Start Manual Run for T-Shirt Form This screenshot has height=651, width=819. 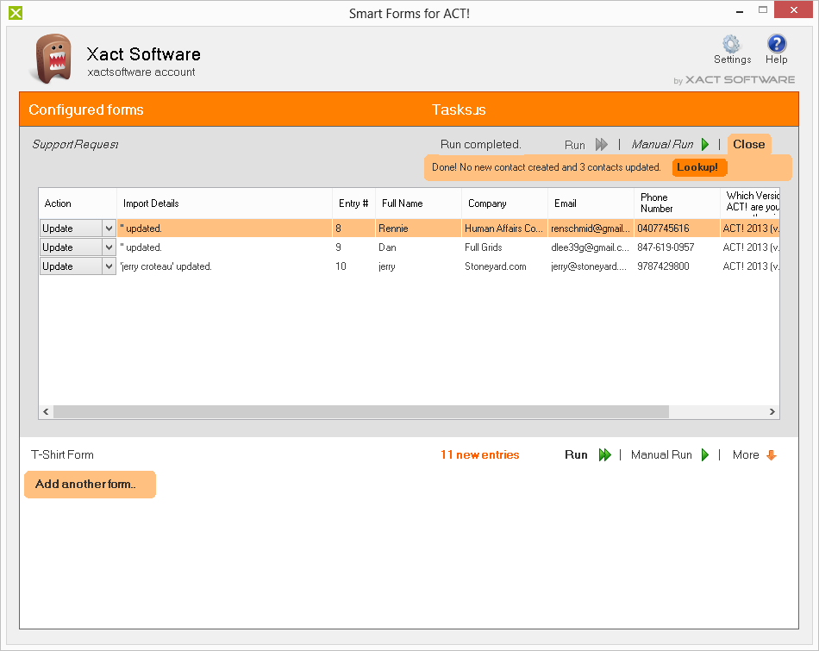coord(661,455)
